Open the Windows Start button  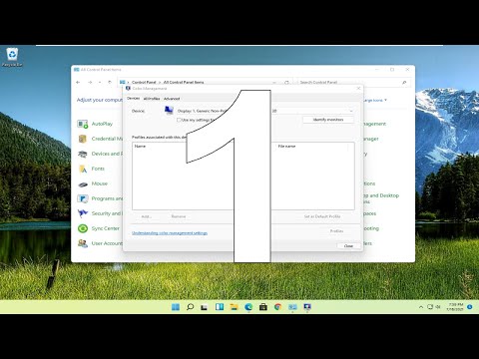pyautogui.click(x=176, y=307)
